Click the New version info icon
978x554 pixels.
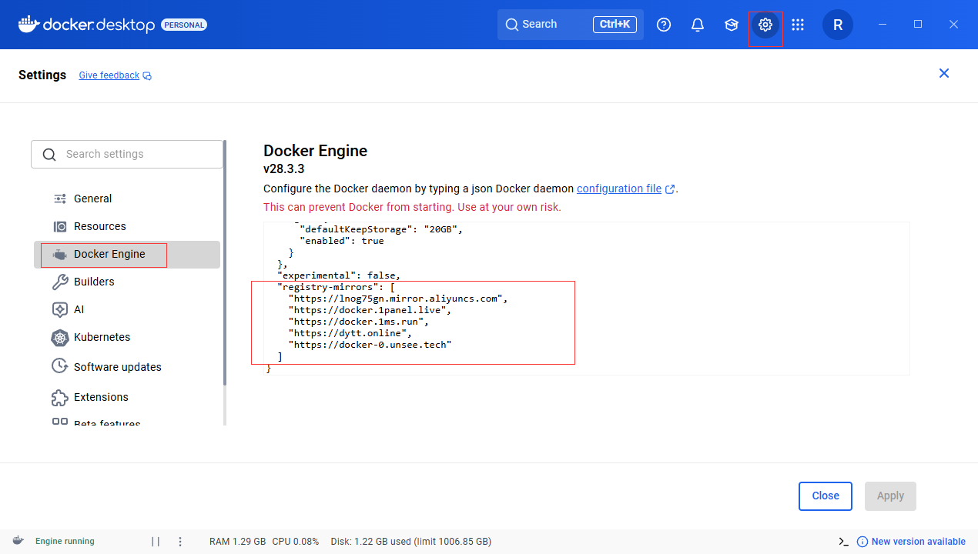(x=862, y=542)
